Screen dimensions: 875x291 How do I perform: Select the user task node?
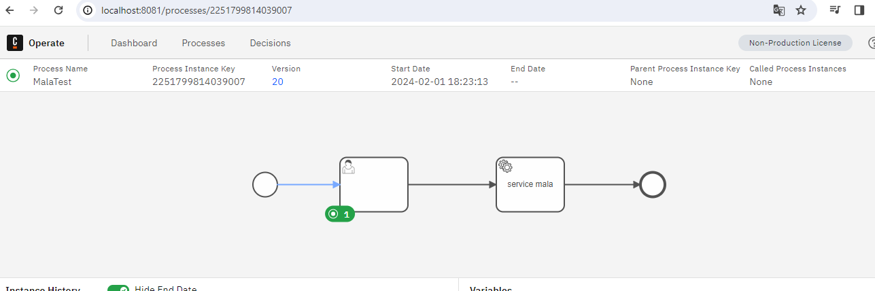374,184
